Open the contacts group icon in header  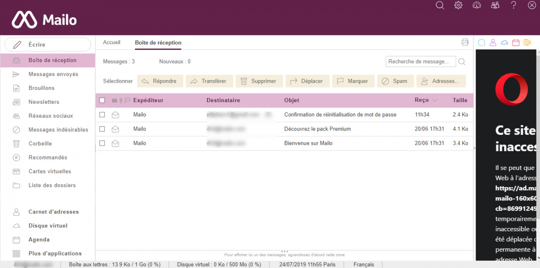(495, 5)
